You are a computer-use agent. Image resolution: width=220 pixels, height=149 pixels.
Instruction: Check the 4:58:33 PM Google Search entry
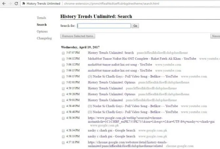tap(63, 137)
